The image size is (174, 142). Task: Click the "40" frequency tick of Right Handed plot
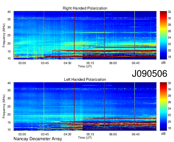coord(9,12)
